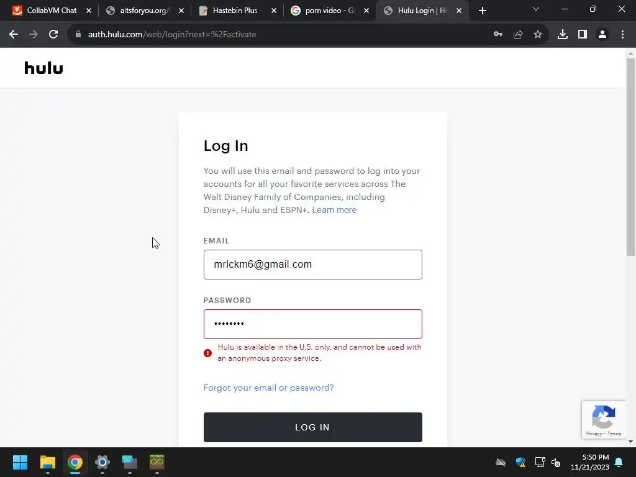636x477 pixels.
Task: Open the reCAPTCHA Privacy link
Action: pyautogui.click(x=594, y=434)
